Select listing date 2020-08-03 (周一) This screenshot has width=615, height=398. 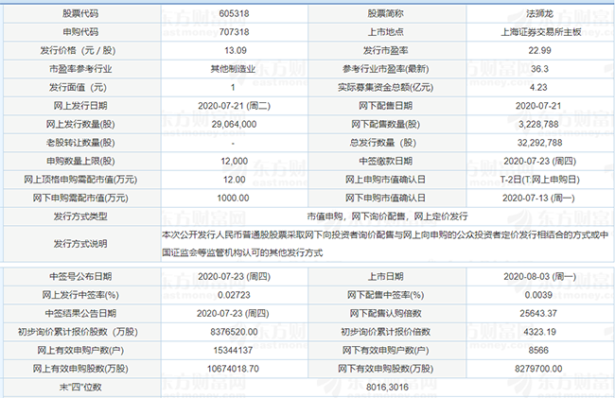pos(539,277)
